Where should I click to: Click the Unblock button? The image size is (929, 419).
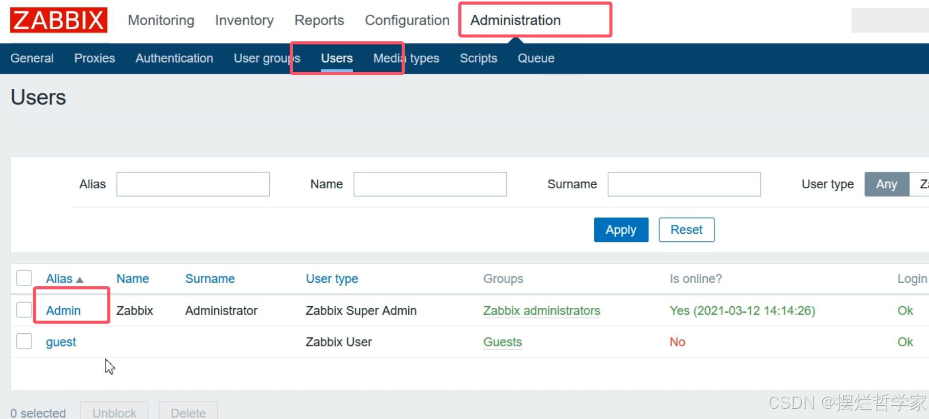tap(114, 411)
